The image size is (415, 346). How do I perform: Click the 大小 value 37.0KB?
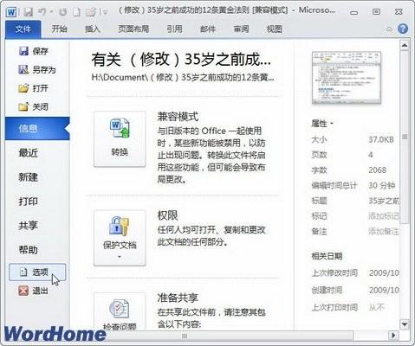click(381, 139)
